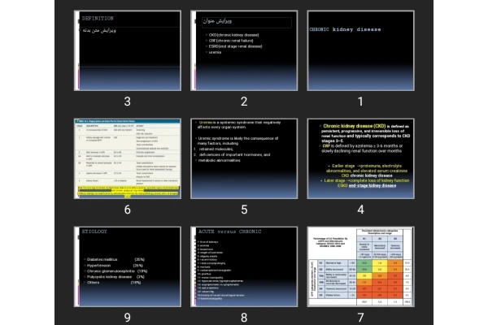Click slide number 6 label

click(127, 210)
